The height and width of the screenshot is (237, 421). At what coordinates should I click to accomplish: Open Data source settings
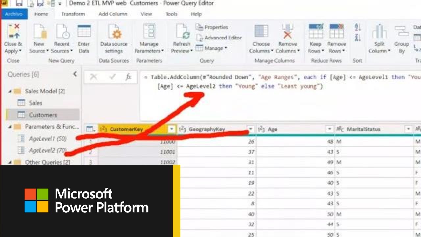[114, 39]
